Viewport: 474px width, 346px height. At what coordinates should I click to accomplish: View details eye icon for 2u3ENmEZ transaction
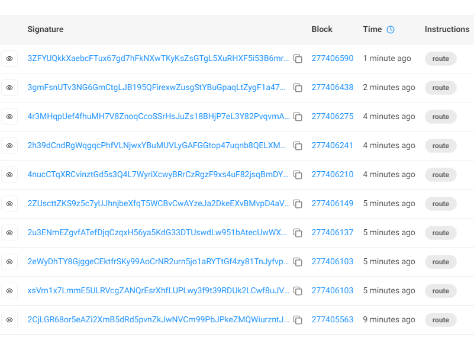[9, 233]
